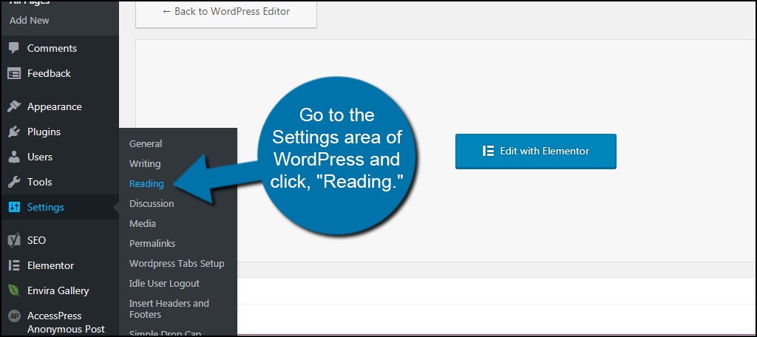
Task: Select General in Settings submenu
Action: coord(146,144)
